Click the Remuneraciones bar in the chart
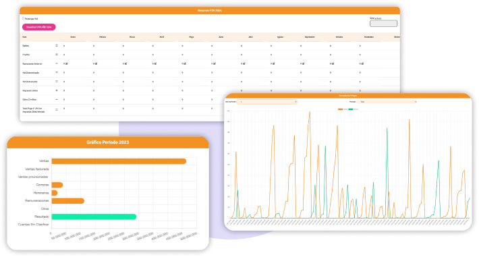479x257 pixels. click(x=68, y=201)
